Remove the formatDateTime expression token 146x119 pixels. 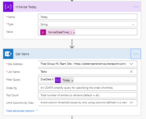74,33
